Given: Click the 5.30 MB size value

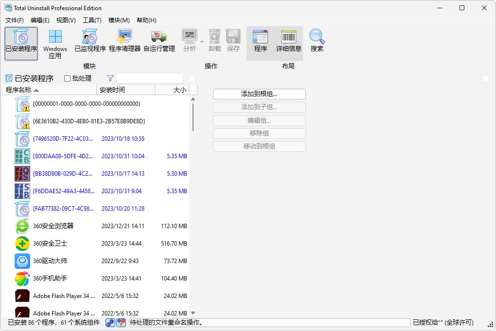Looking at the screenshot, I should point(177,174).
